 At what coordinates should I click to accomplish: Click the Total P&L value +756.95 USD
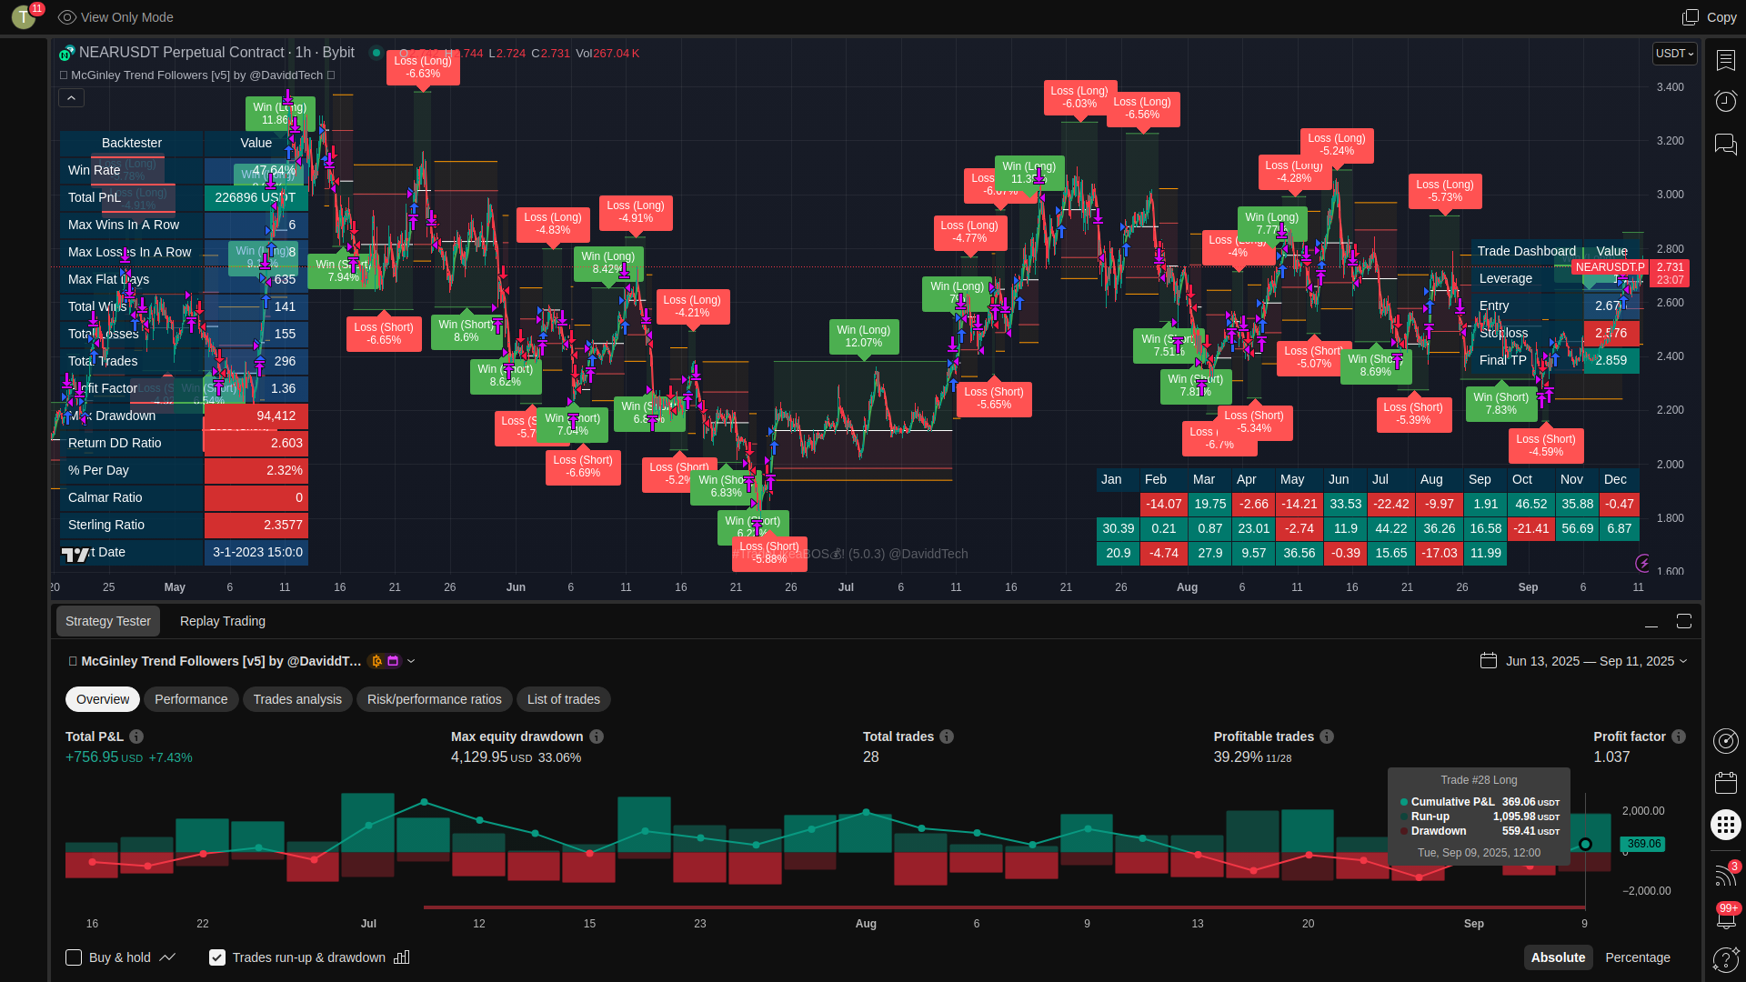click(104, 757)
